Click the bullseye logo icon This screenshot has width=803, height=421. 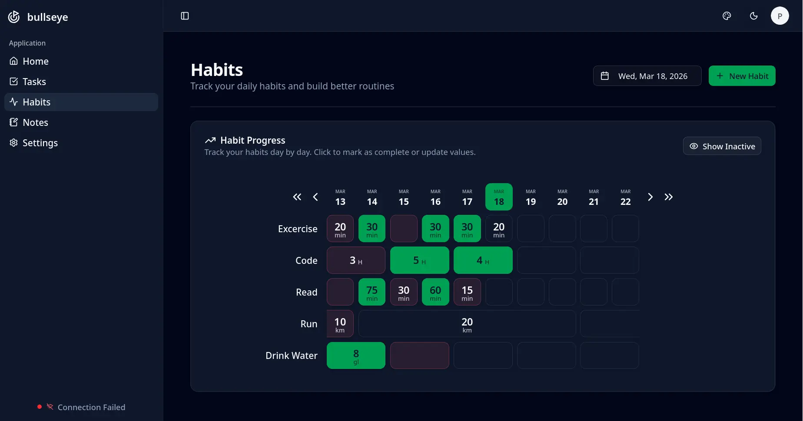[14, 17]
